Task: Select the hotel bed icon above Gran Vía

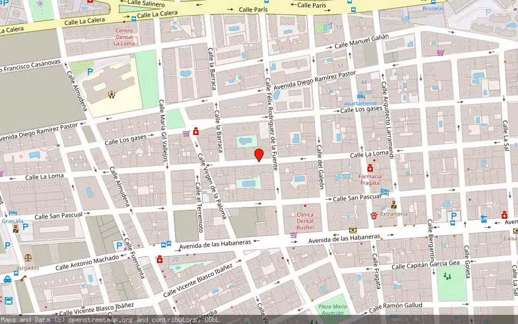Action: [x=13, y=213]
